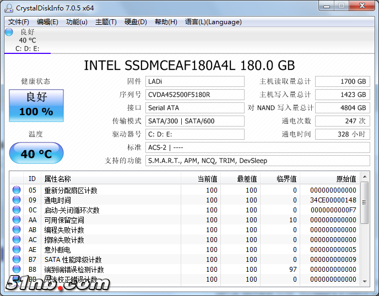379x296 pixels.
Task: Click the scrollbar down arrow in attribute list
Action: pyautogui.click(x=364, y=281)
